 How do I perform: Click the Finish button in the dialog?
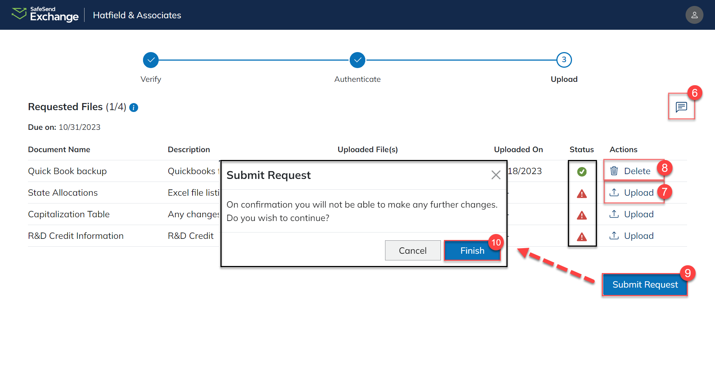(x=472, y=250)
